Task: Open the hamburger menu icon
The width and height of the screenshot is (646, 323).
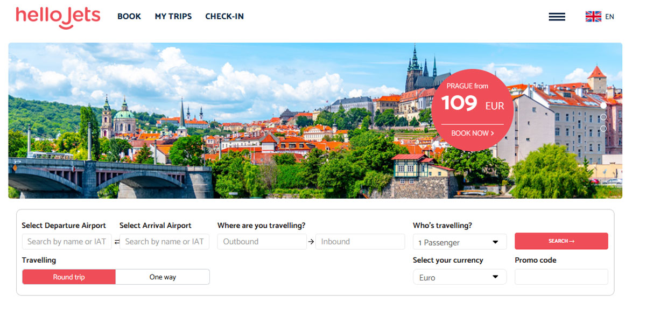Action: coord(557,17)
